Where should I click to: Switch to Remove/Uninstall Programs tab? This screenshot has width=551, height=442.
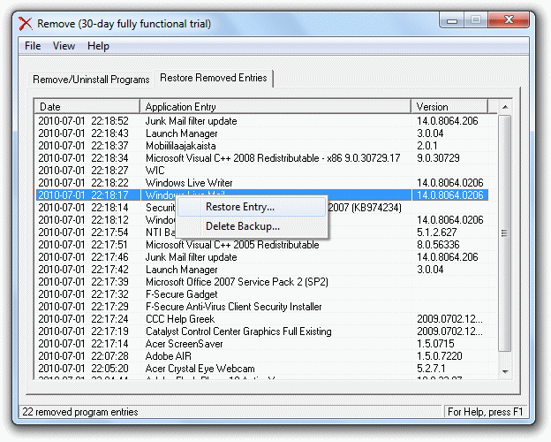tap(91, 80)
